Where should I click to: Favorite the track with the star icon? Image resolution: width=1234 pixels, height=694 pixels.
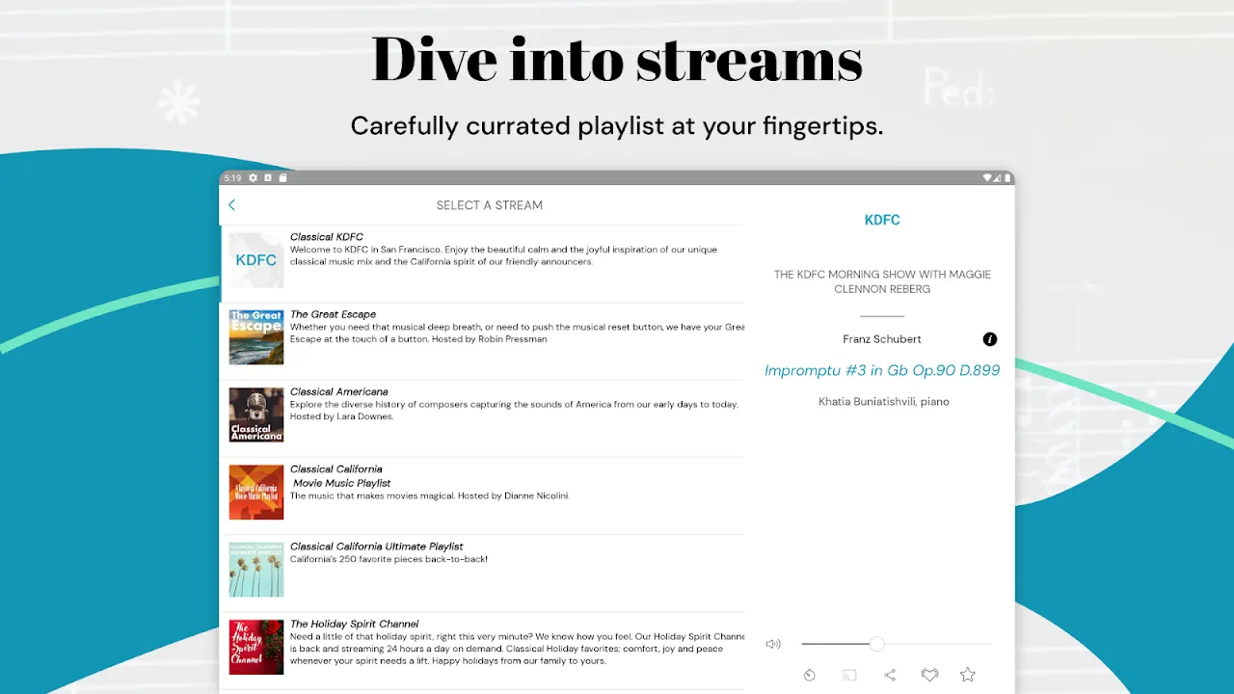968,675
